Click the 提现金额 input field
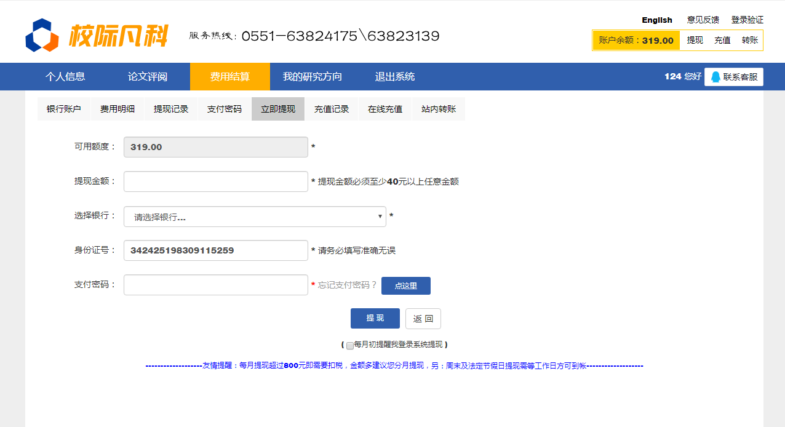The height and width of the screenshot is (427, 785). tap(216, 182)
